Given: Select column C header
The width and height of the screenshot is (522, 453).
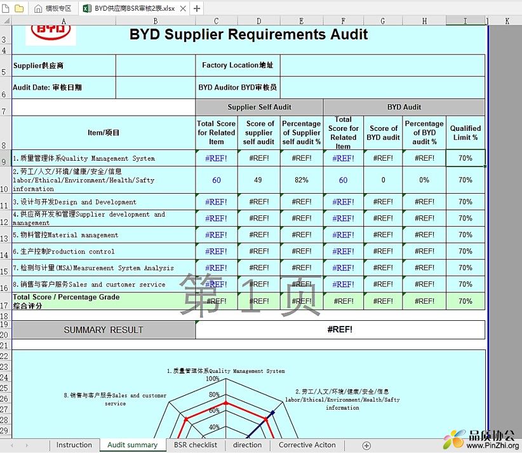Looking at the screenshot, I should click(217, 21).
